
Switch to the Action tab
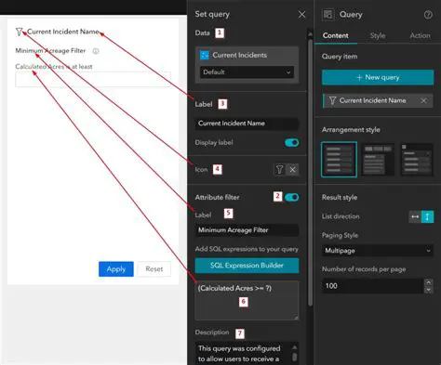point(420,35)
